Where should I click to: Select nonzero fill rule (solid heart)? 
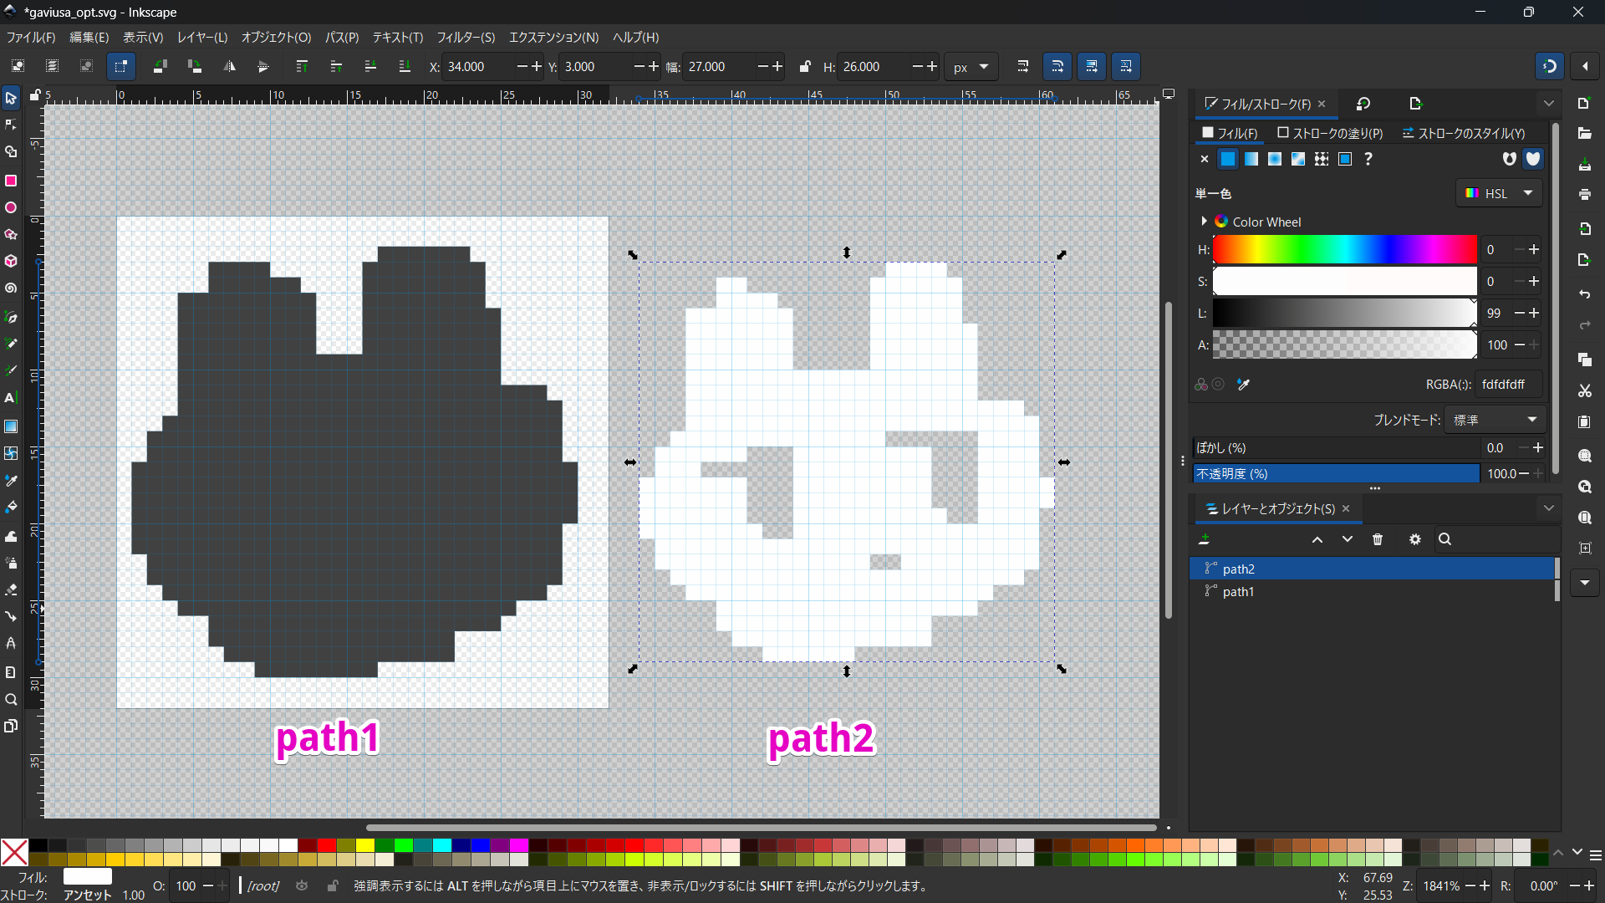pyautogui.click(x=1533, y=159)
